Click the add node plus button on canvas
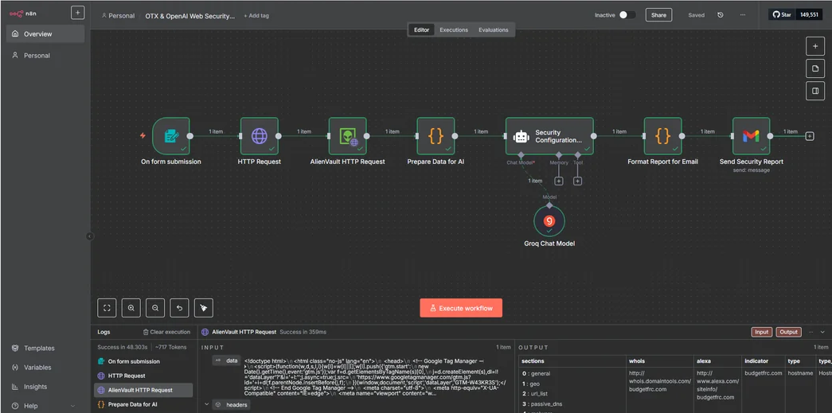The height and width of the screenshot is (413, 832). 815,46
